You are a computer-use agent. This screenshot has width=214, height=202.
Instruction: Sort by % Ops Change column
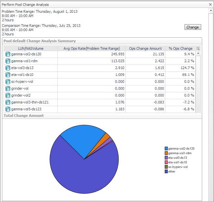180,48
